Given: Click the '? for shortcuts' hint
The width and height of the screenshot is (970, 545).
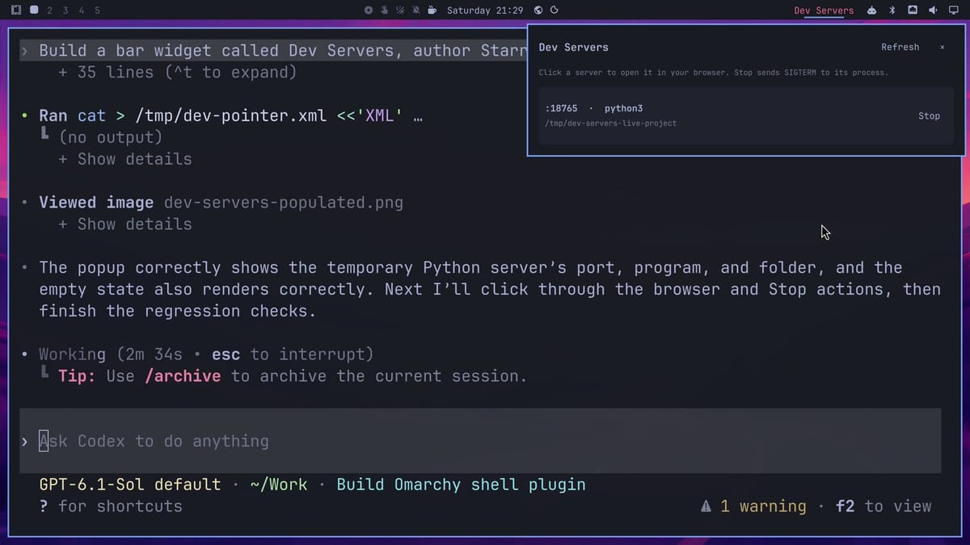Looking at the screenshot, I should 111,506.
